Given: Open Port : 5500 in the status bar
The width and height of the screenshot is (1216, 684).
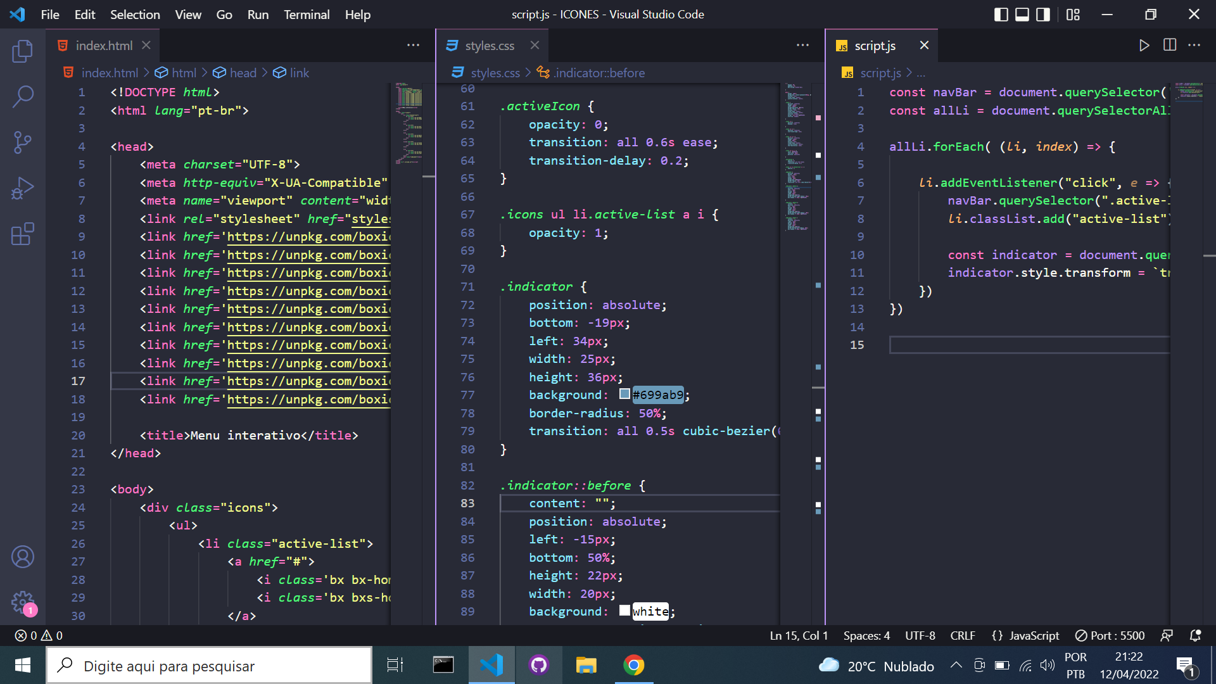Looking at the screenshot, I should pos(1110,635).
